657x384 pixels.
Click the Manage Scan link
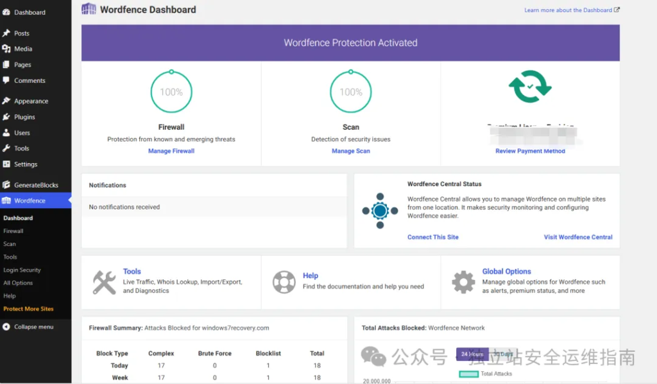click(x=351, y=151)
